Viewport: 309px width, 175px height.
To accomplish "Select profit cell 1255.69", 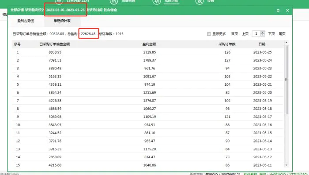I will pos(150,92).
